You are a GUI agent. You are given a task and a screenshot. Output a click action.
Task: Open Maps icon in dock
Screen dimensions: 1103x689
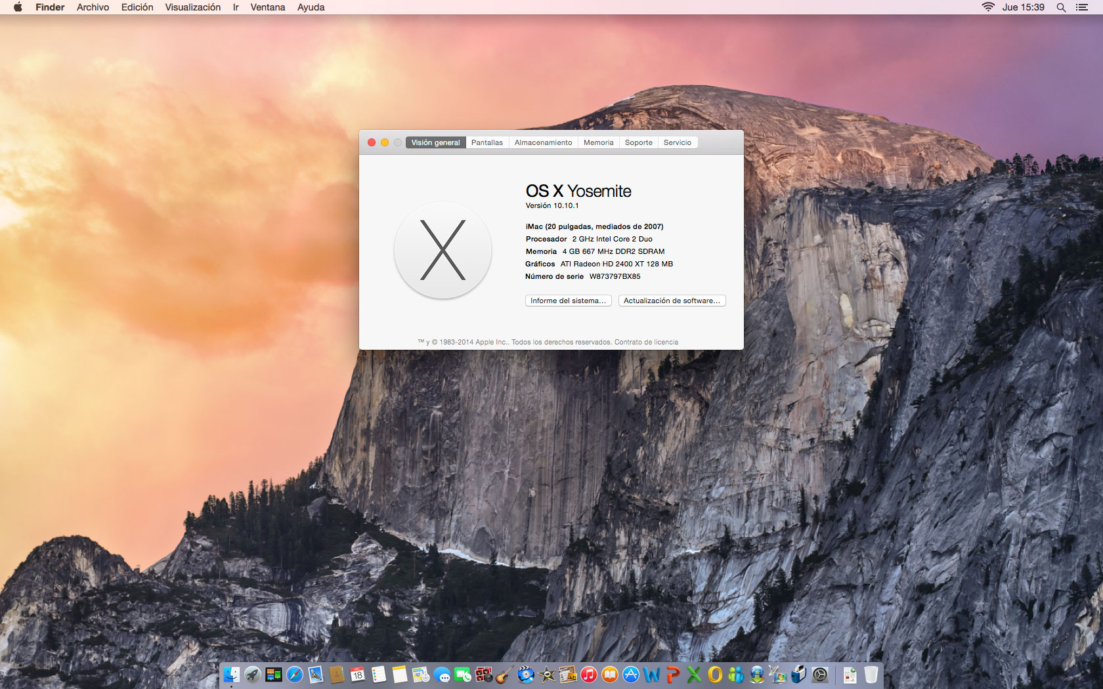421,675
